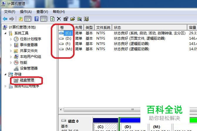The height and width of the screenshot is (131, 197).
Task: Click the open folder toolbar icon
Action: (x=73, y=19)
